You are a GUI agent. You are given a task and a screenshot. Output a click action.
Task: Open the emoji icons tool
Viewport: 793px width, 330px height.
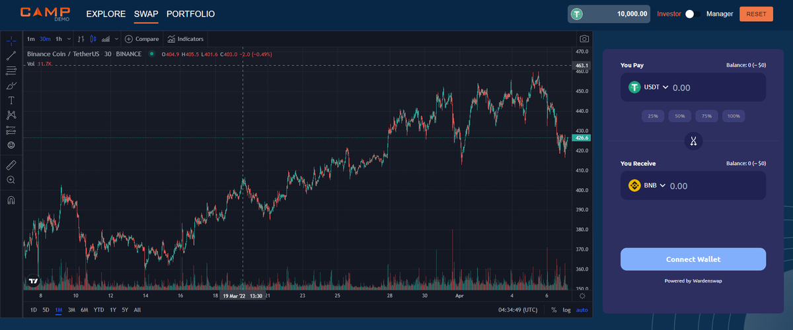click(x=11, y=145)
